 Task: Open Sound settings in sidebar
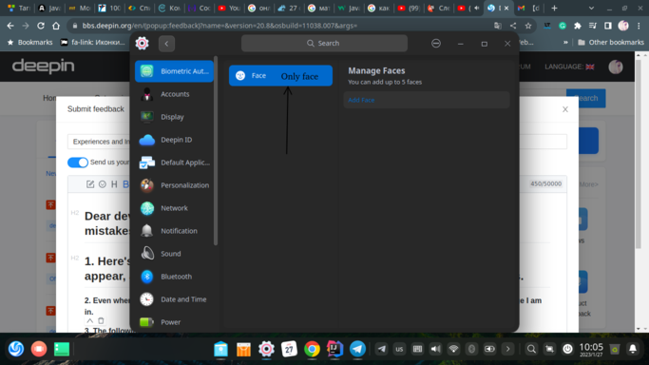[x=174, y=253]
